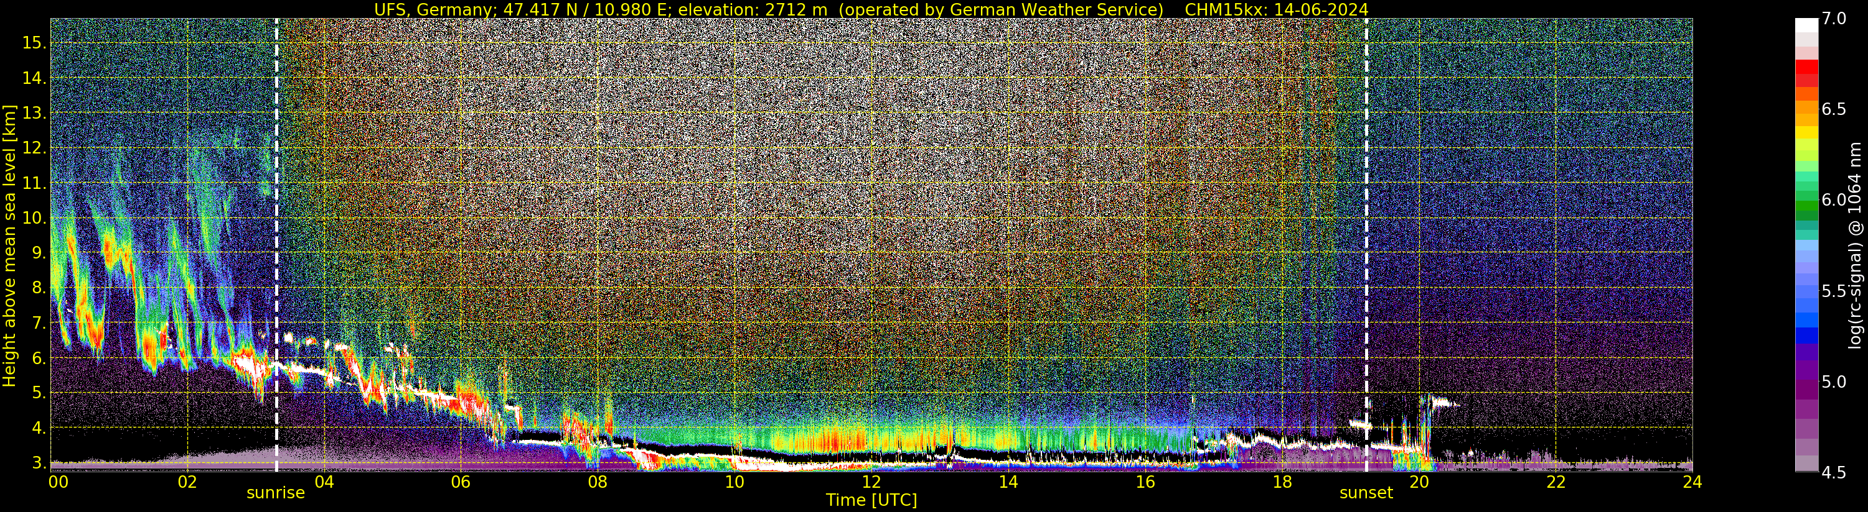Click the time axis tick '14'
Screen dimensions: 1868x512
(x=1008, y=482)
